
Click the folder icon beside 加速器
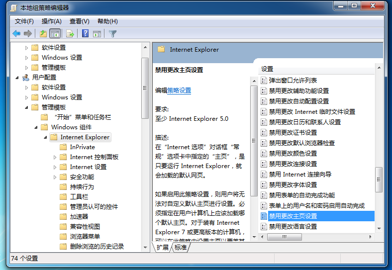pos(63,216)
